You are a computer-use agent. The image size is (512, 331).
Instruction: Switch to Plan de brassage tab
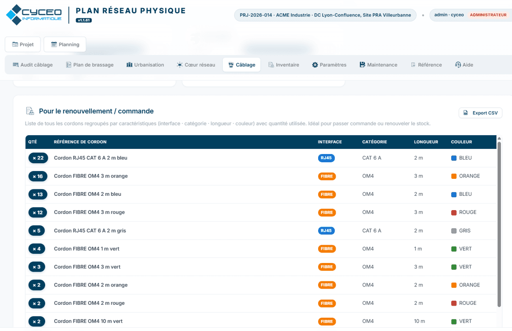(x=90, y=64)
